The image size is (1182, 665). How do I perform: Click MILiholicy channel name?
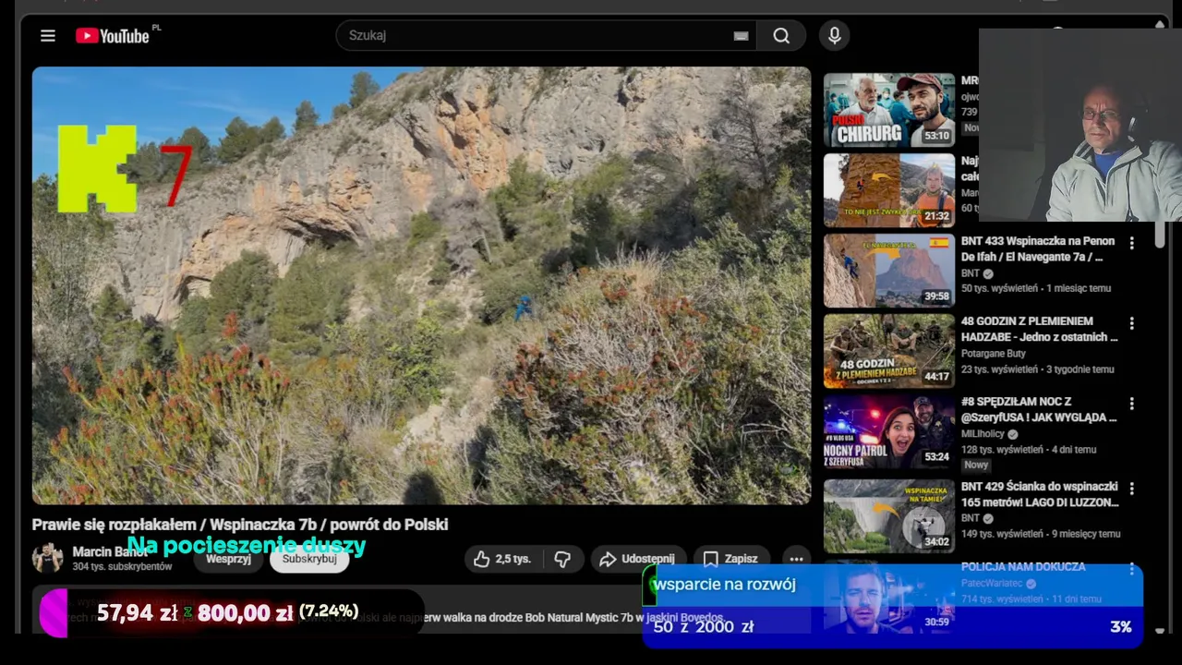coord(983,434)
